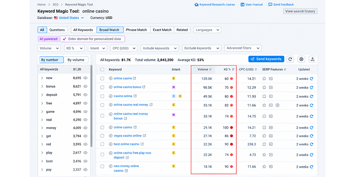Click 'All keywords' row in sidebar

pyautogui.click(x=64, y=69)
